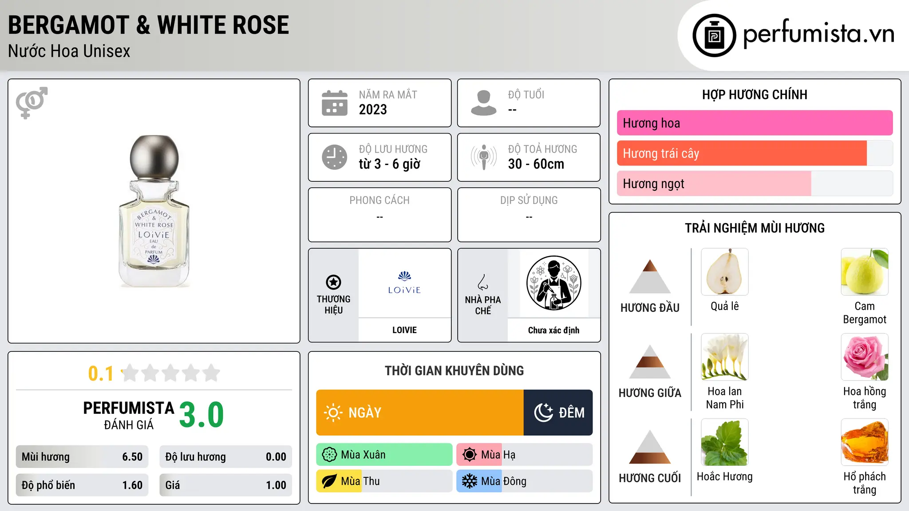Click the unisex gender symbol icon

pyautogui.click(x=32, y=103)
